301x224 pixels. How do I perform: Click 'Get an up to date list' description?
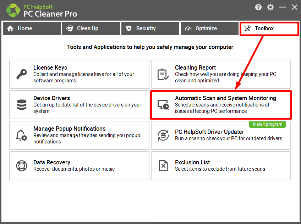(87, 108)
